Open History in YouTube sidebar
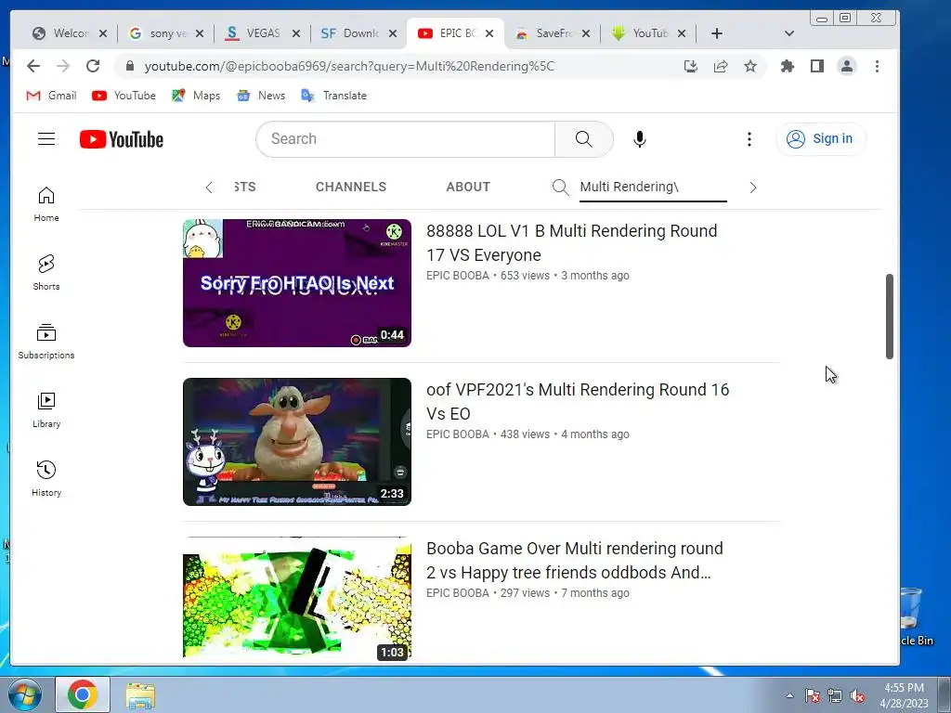Image resolution: width=951 pixels, height=713 pixels. pyautogui.click(x=46, y=478)
